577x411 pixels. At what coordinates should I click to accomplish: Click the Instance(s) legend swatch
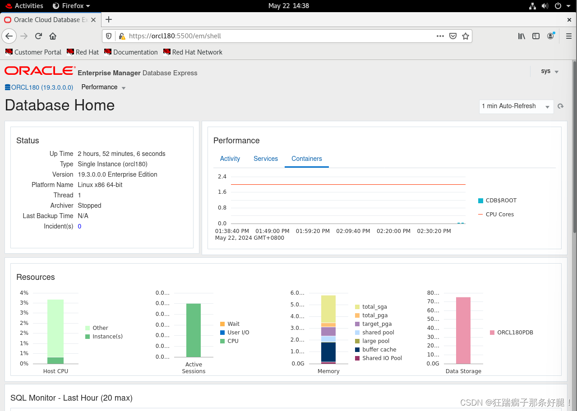88,337
